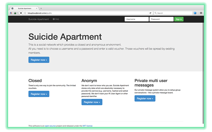Reload the page with the refresh icon
The image size is (212, 132).
tap(150, 13)
